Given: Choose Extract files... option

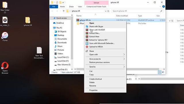Looking at the screenshot, I should tap(95, 33).
